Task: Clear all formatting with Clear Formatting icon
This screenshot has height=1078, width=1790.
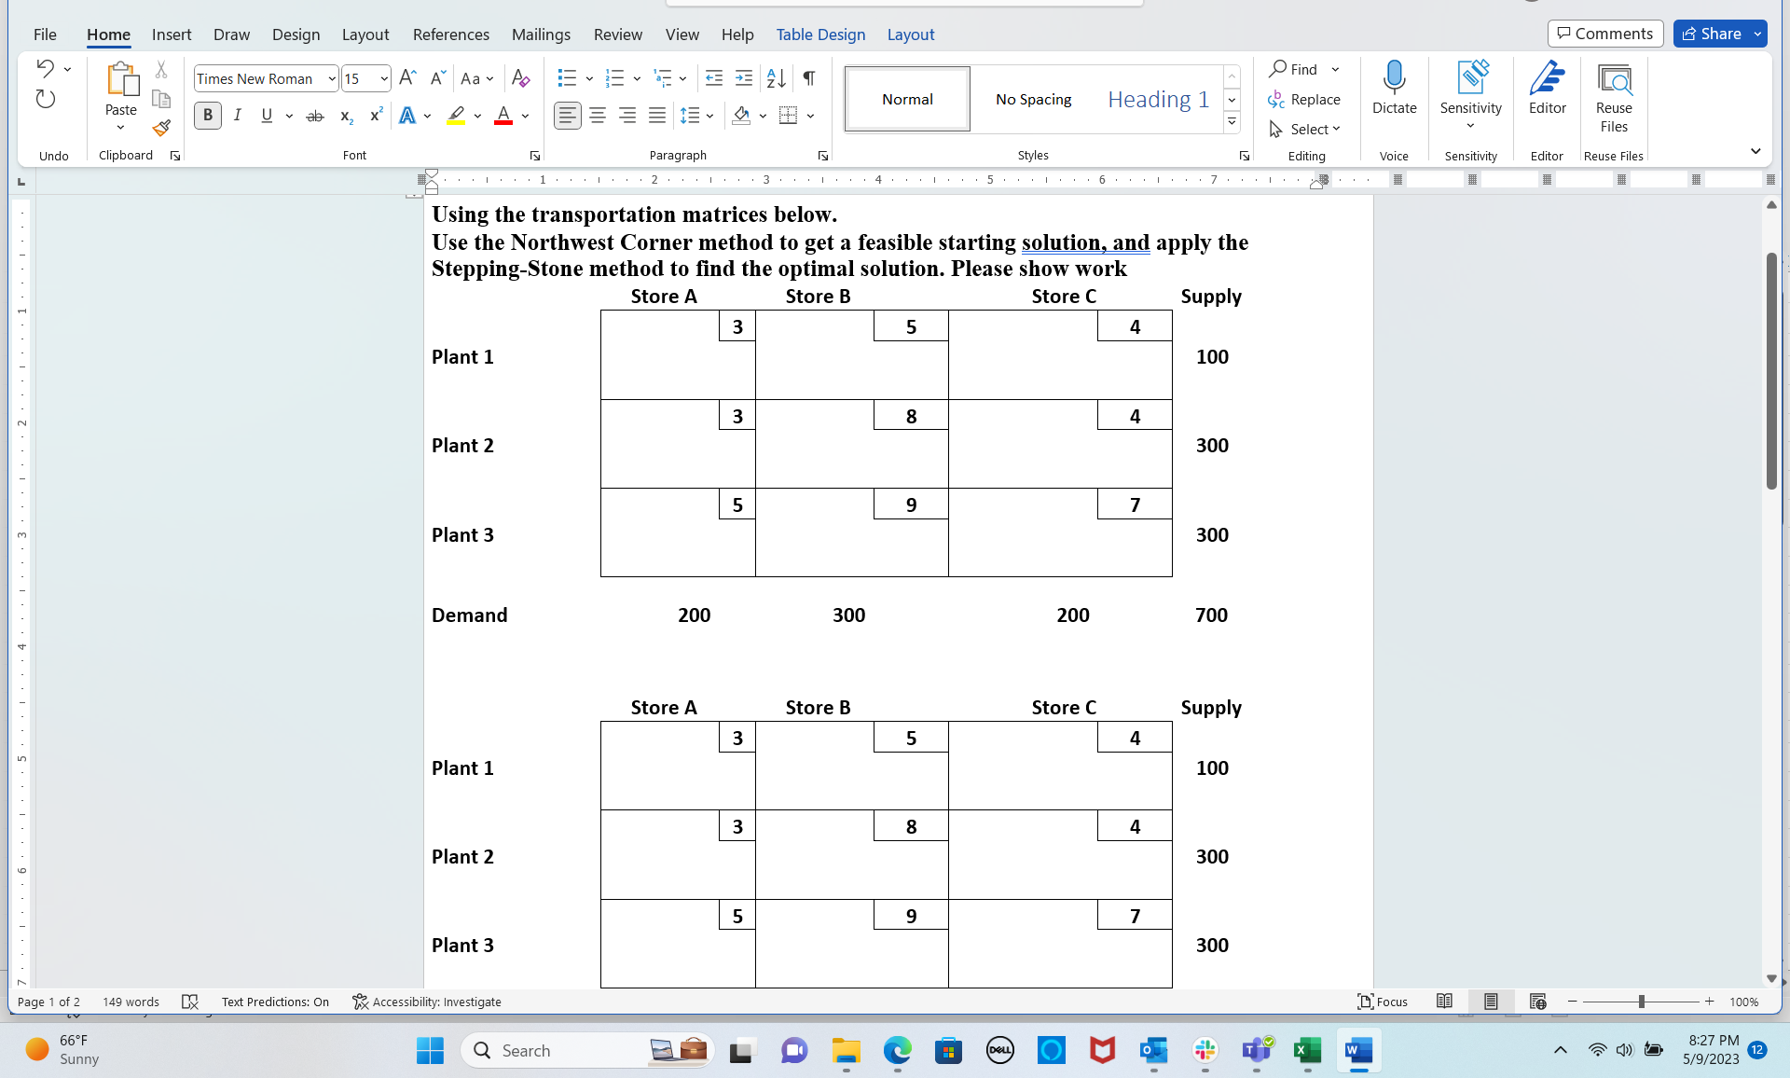Action: pyautogui.click(x=520, y=78)
